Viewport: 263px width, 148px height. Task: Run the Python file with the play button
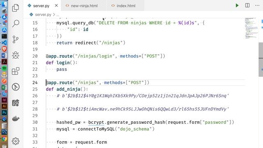237,5
